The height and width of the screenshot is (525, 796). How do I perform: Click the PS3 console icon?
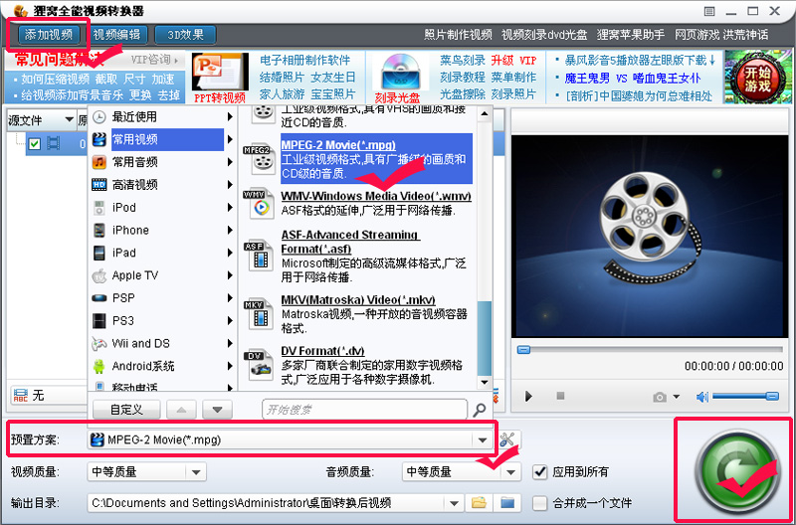(99, 320)
